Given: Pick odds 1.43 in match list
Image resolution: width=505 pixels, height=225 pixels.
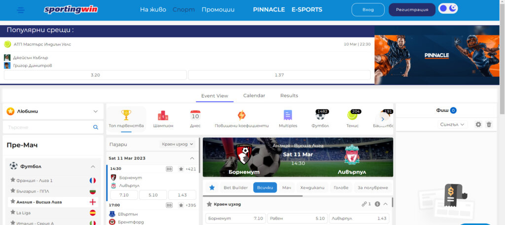Looking at the screenshot, I should [182, 195].
